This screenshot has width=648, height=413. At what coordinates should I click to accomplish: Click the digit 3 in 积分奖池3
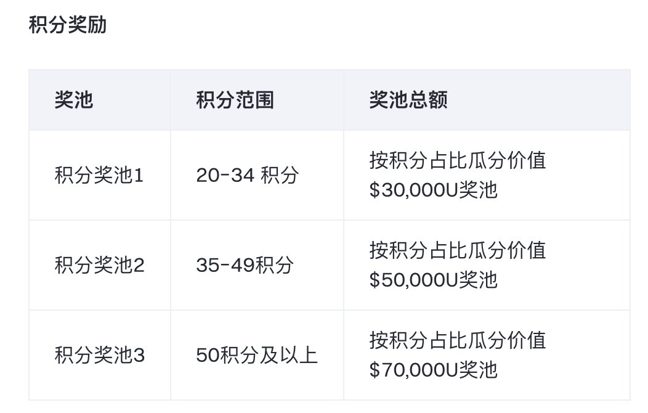[x=139, y=356]
